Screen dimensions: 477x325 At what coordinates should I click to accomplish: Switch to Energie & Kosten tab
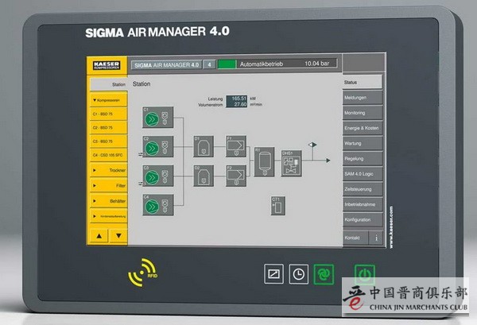363,128
